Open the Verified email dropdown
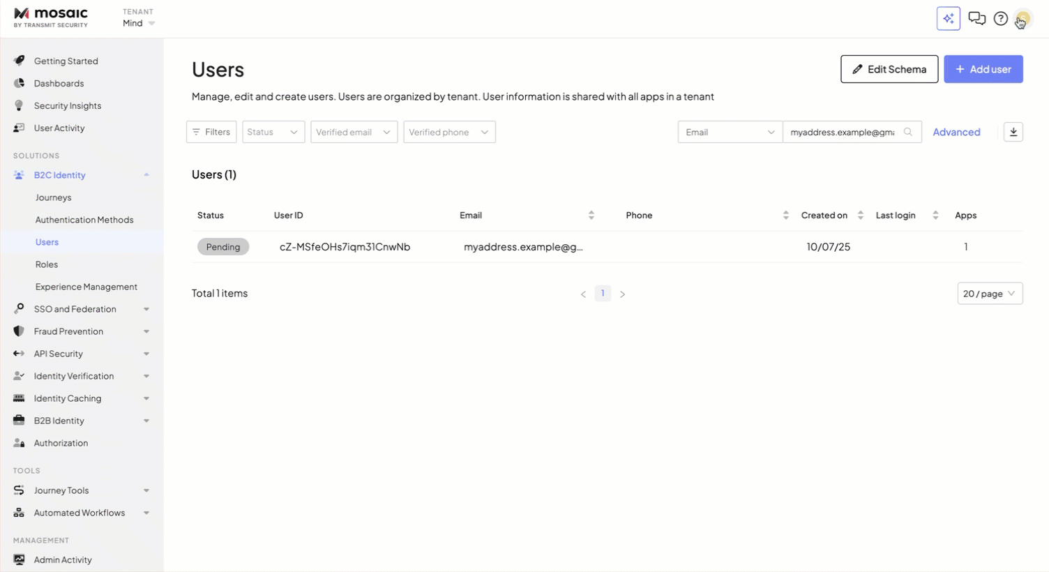 tap(354, 132)
